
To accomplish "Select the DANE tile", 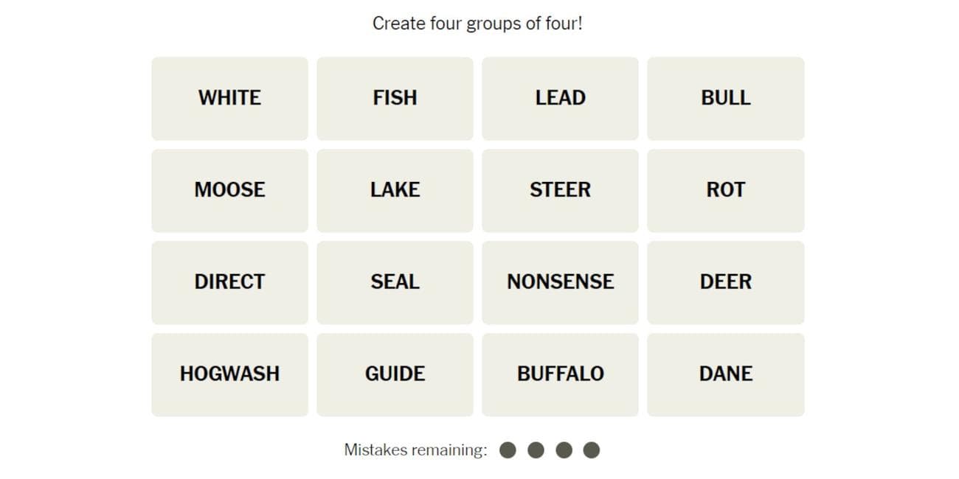I will (725, 374).
